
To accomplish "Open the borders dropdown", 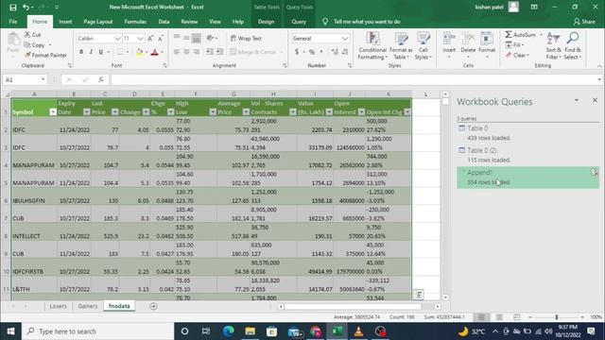I will click(128, 52).
